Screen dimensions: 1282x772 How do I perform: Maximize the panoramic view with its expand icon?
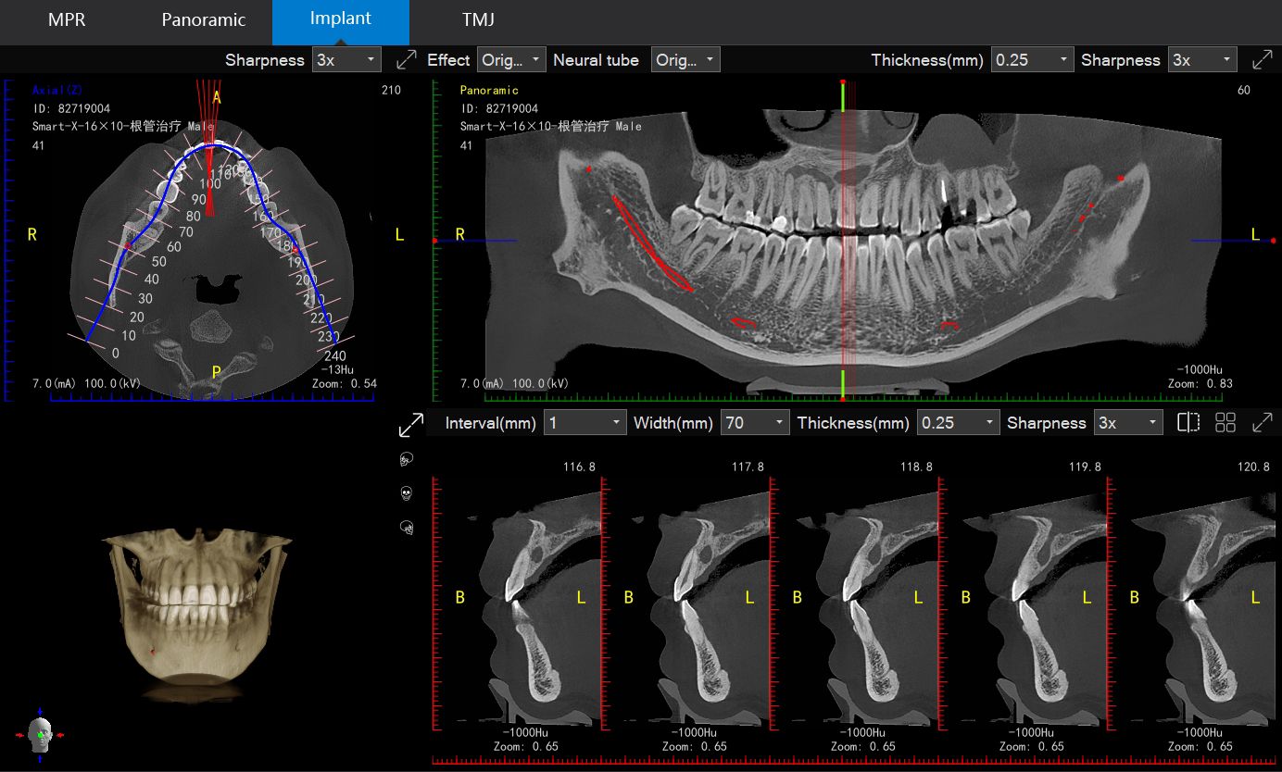coord(1262,59)
